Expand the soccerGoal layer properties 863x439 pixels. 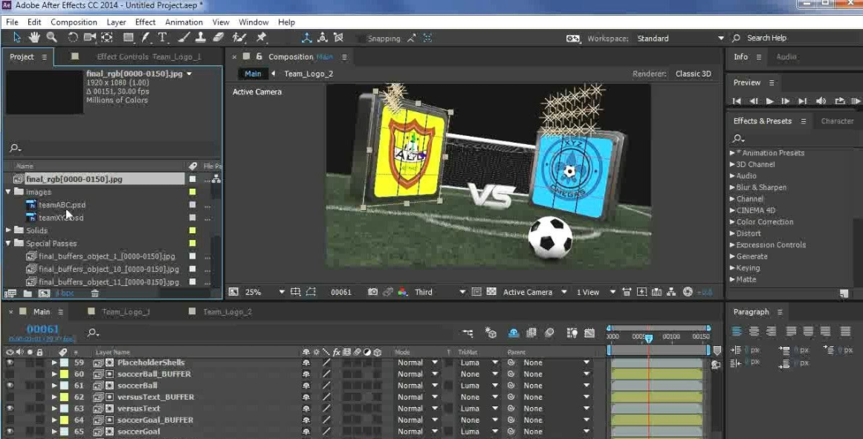[54, 432]
